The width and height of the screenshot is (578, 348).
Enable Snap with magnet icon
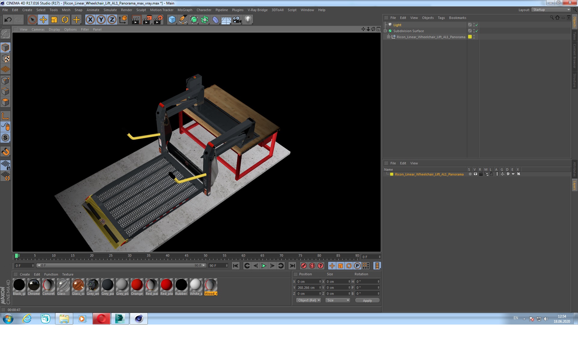[5, 152]
